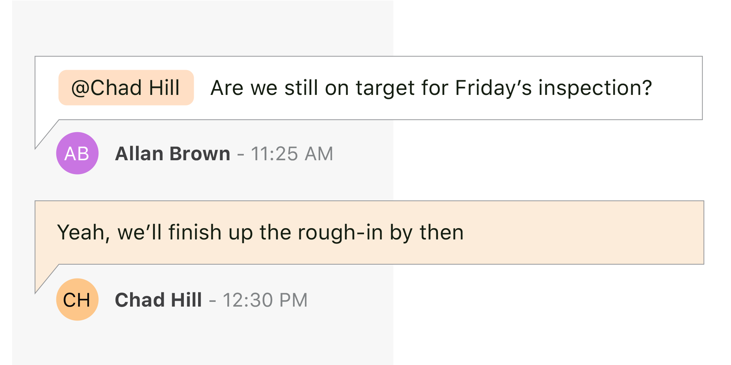Click the dash between Allan Brown and time

click(240, 154)
